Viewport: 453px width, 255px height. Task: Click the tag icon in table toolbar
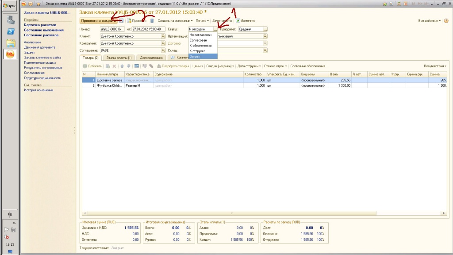(151, 66)
